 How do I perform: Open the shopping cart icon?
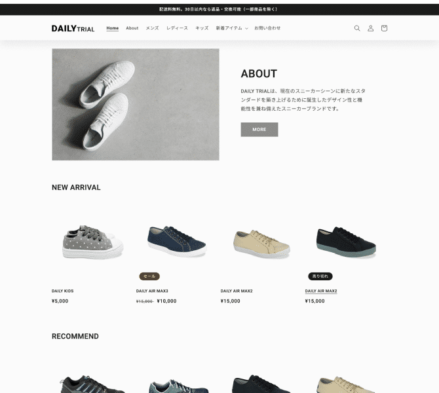pyautogui.click(x=384, y=28)
